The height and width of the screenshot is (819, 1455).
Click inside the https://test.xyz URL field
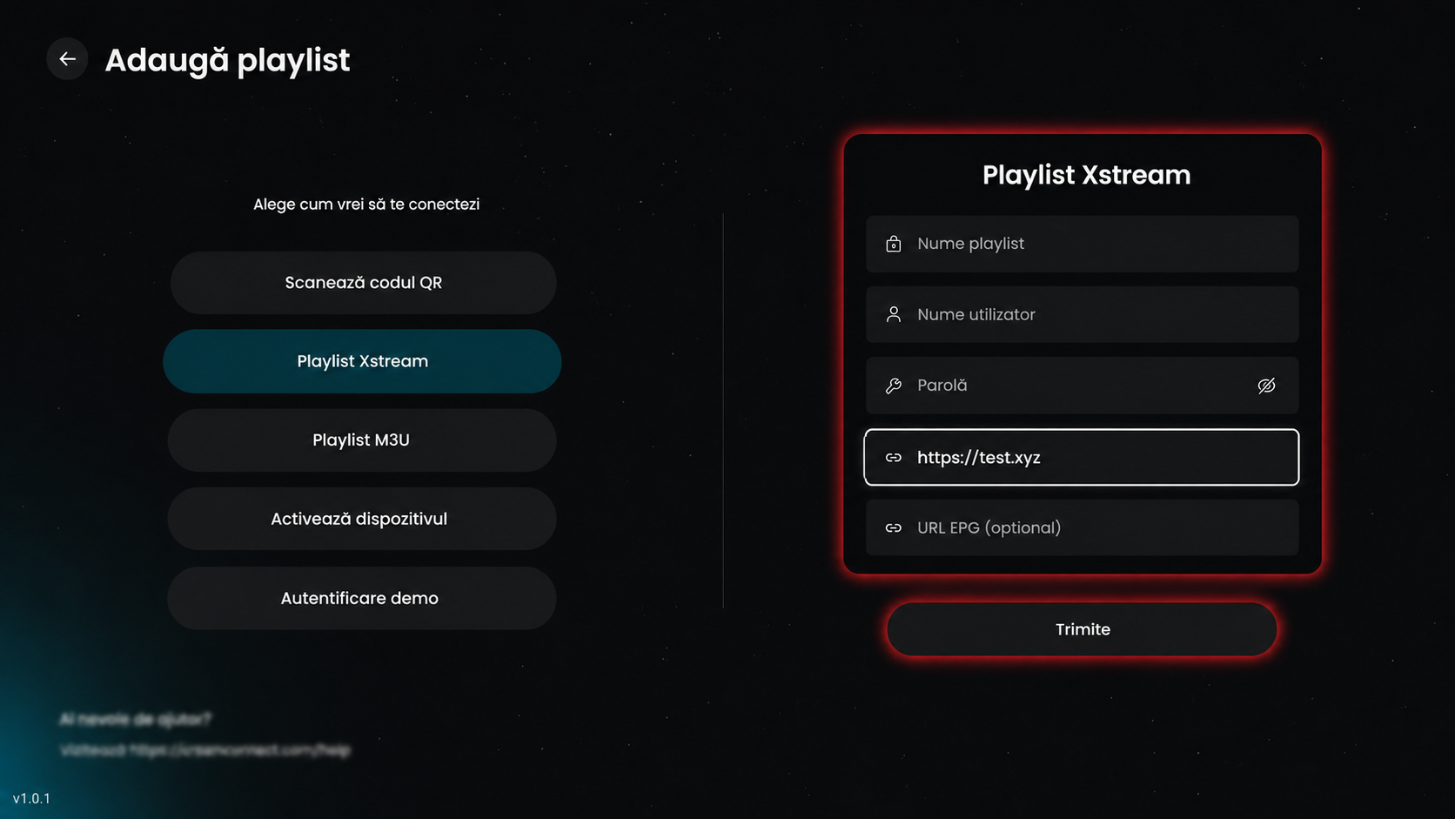click(1082, 457)
